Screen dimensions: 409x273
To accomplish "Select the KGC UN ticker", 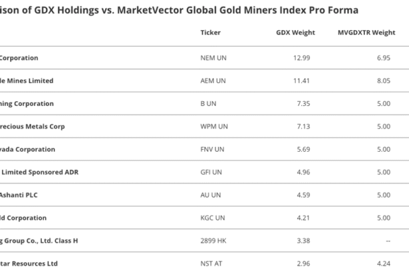I will tap(213, 218).
